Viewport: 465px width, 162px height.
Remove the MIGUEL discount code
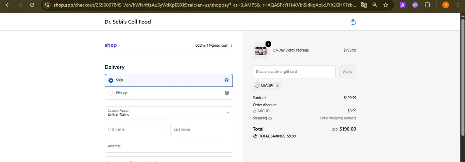(x=277, y=86)
